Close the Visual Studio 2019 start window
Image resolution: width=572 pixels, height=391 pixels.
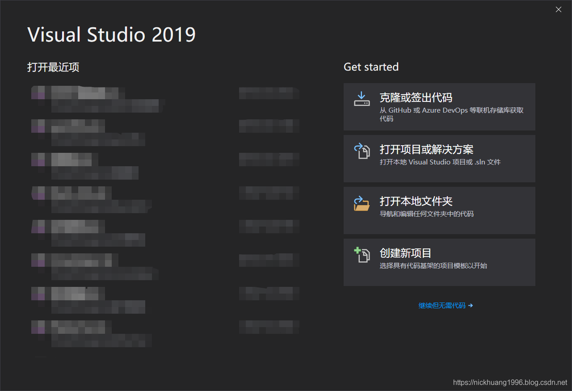point(559,9)
